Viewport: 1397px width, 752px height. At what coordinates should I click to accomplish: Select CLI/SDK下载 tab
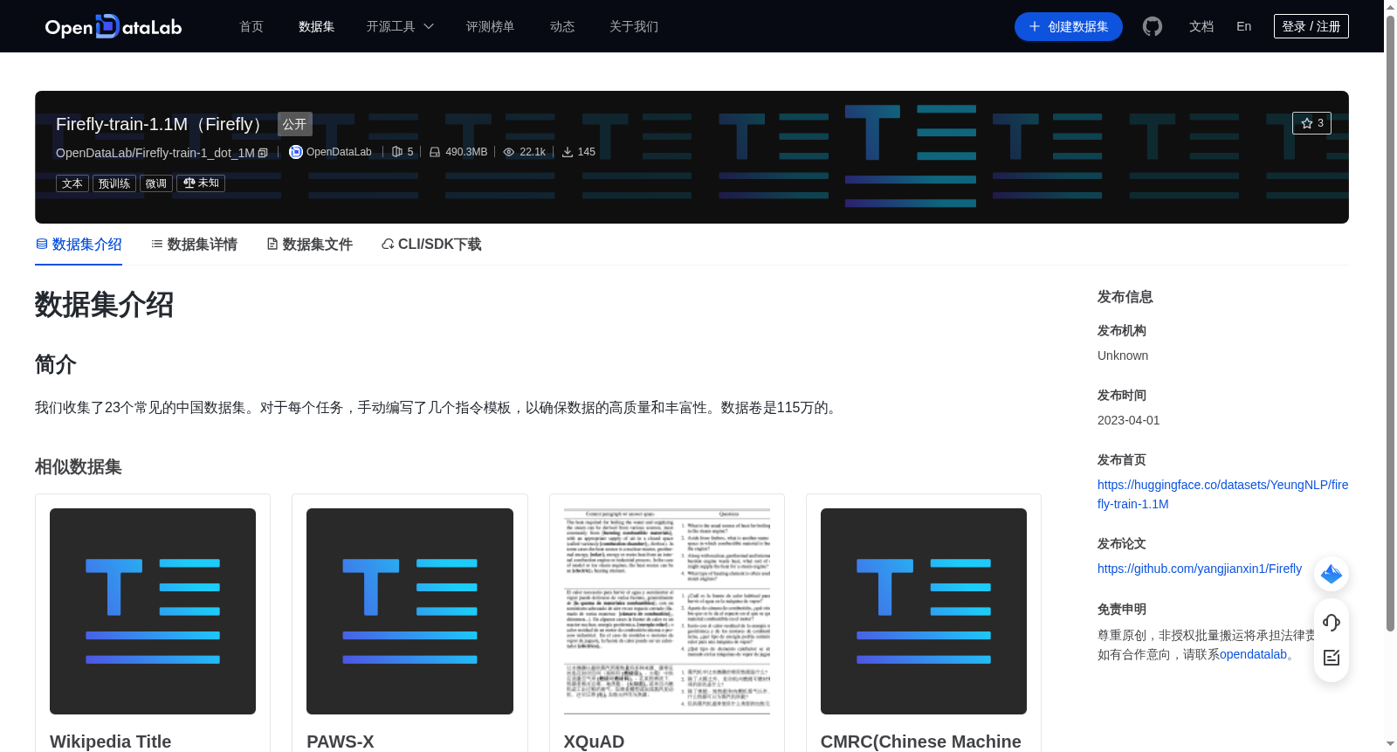pyautogui.click(x=431, y=245)
